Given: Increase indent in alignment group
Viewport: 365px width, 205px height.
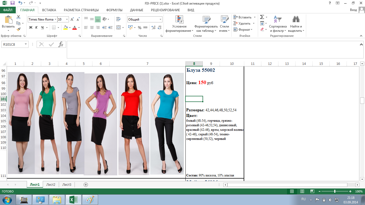Looking at the screenshot, I should click(110, 27).
